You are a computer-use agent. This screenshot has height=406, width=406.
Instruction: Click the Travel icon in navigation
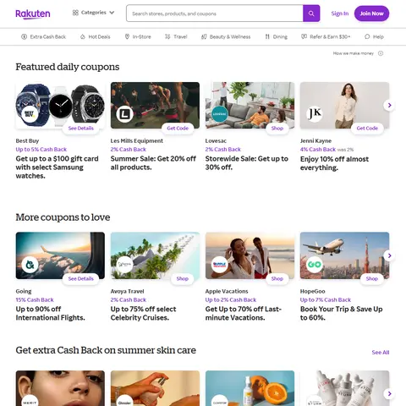pyautogui.click(x=167, y=36)
